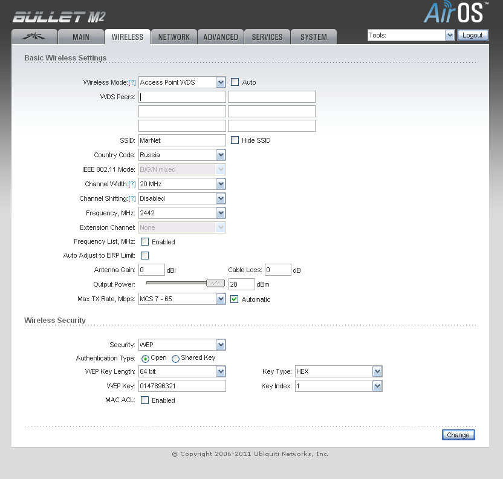Click the left WDS Peers field, bottom row
Image resolution: width=503 pixels, height=479 pixels.
coord(182,126)
